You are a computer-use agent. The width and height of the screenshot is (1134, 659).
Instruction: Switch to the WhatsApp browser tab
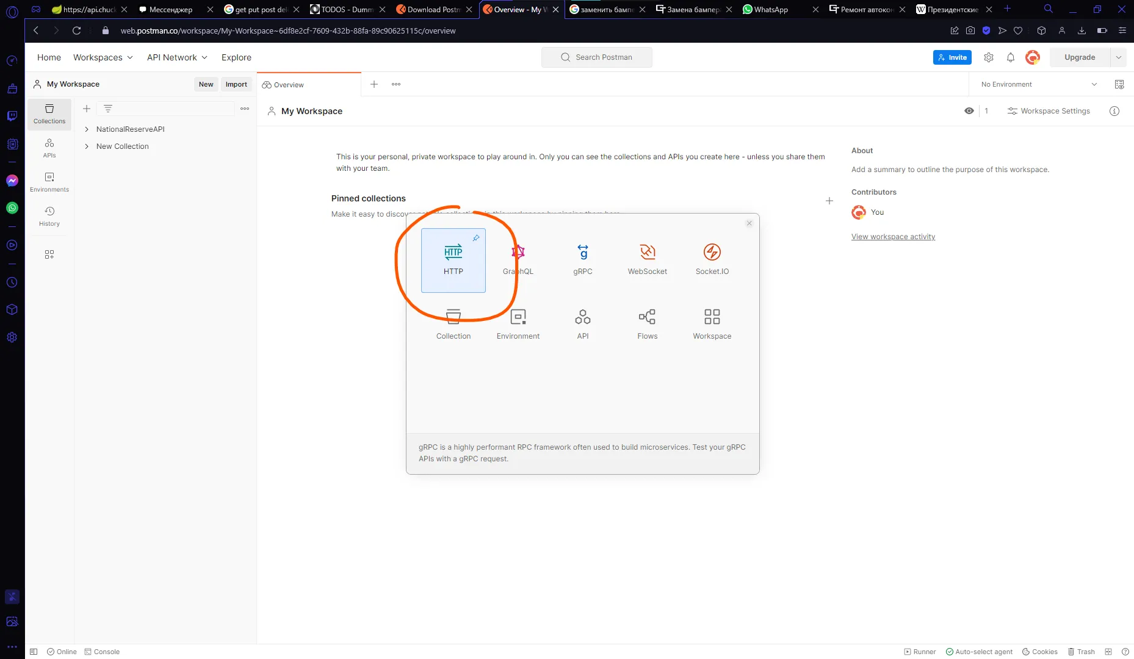tap(779, 9)
